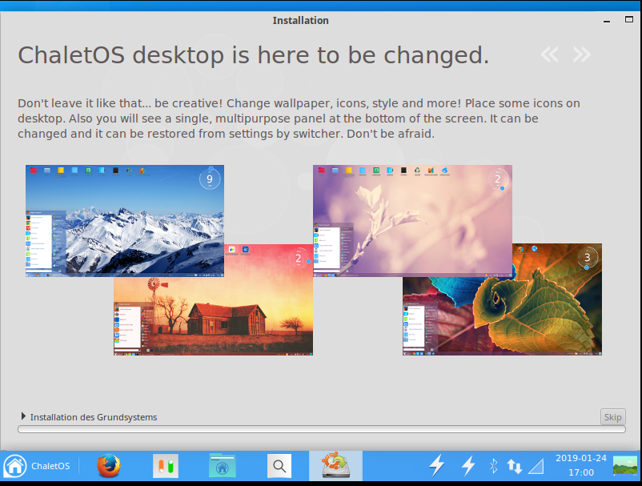
Task: Open the ChaletOS start menu
Action: (x=37, y=466)
